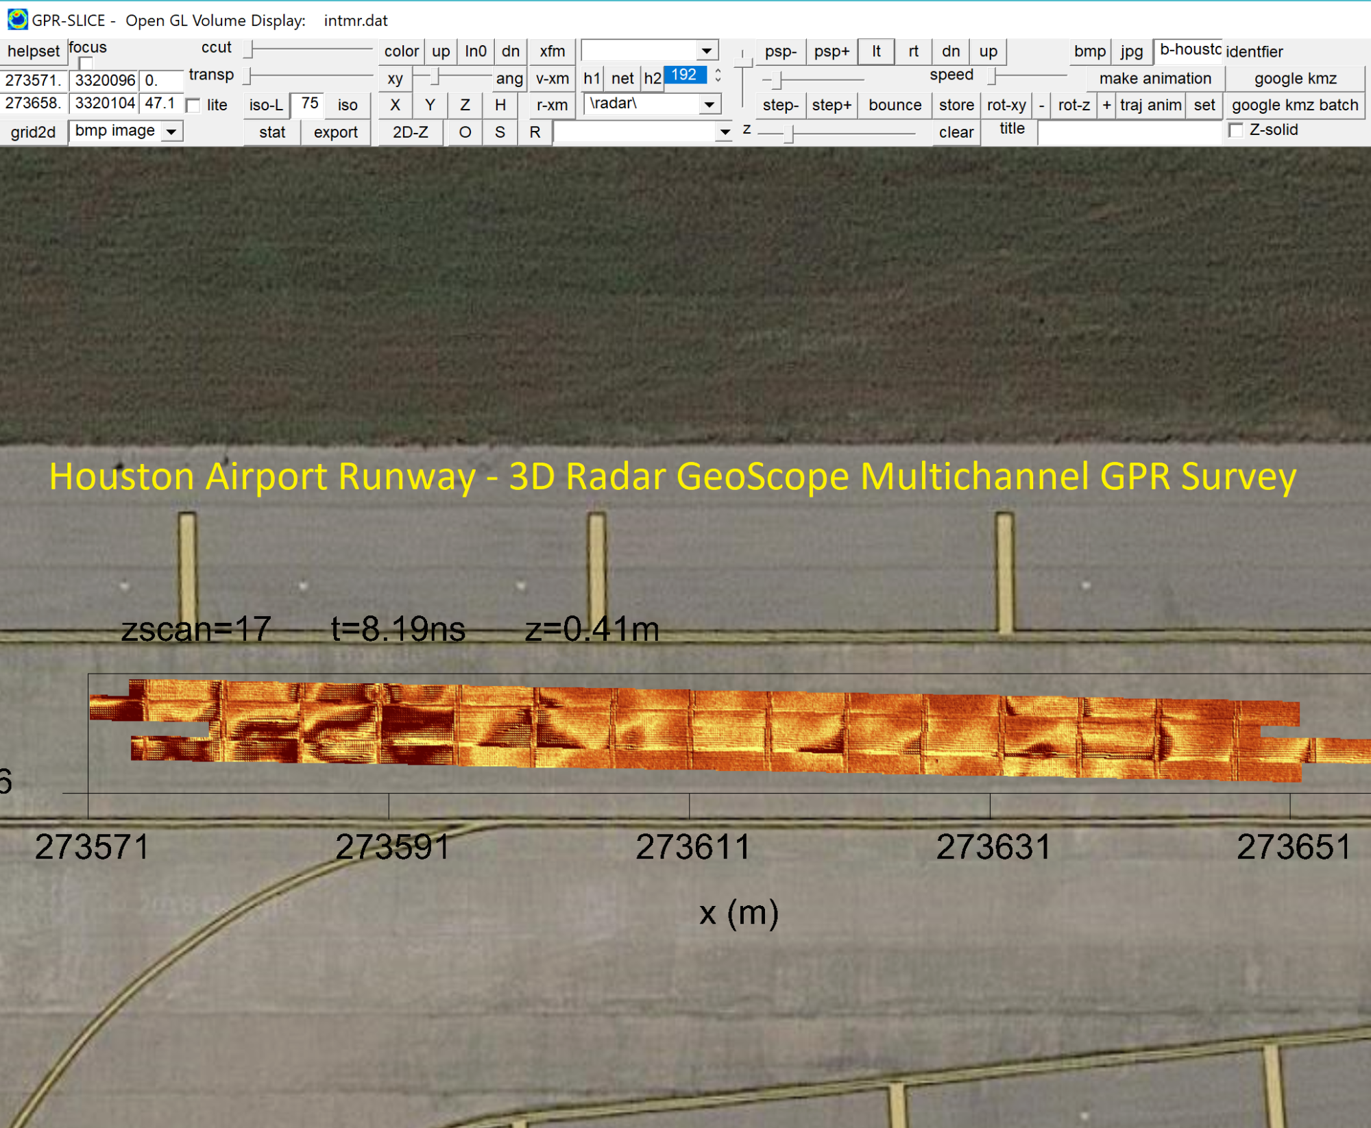Click the step+ button
1371x1128 pixels.
(832, 106)
